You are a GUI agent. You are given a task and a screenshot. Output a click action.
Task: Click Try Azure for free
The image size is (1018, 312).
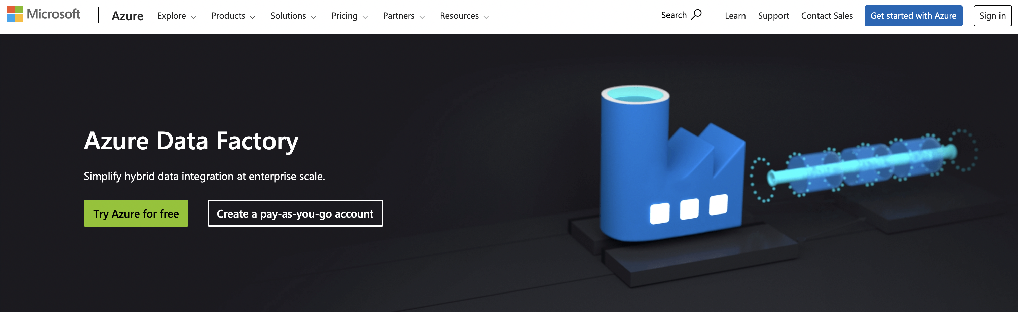[136, 213]
